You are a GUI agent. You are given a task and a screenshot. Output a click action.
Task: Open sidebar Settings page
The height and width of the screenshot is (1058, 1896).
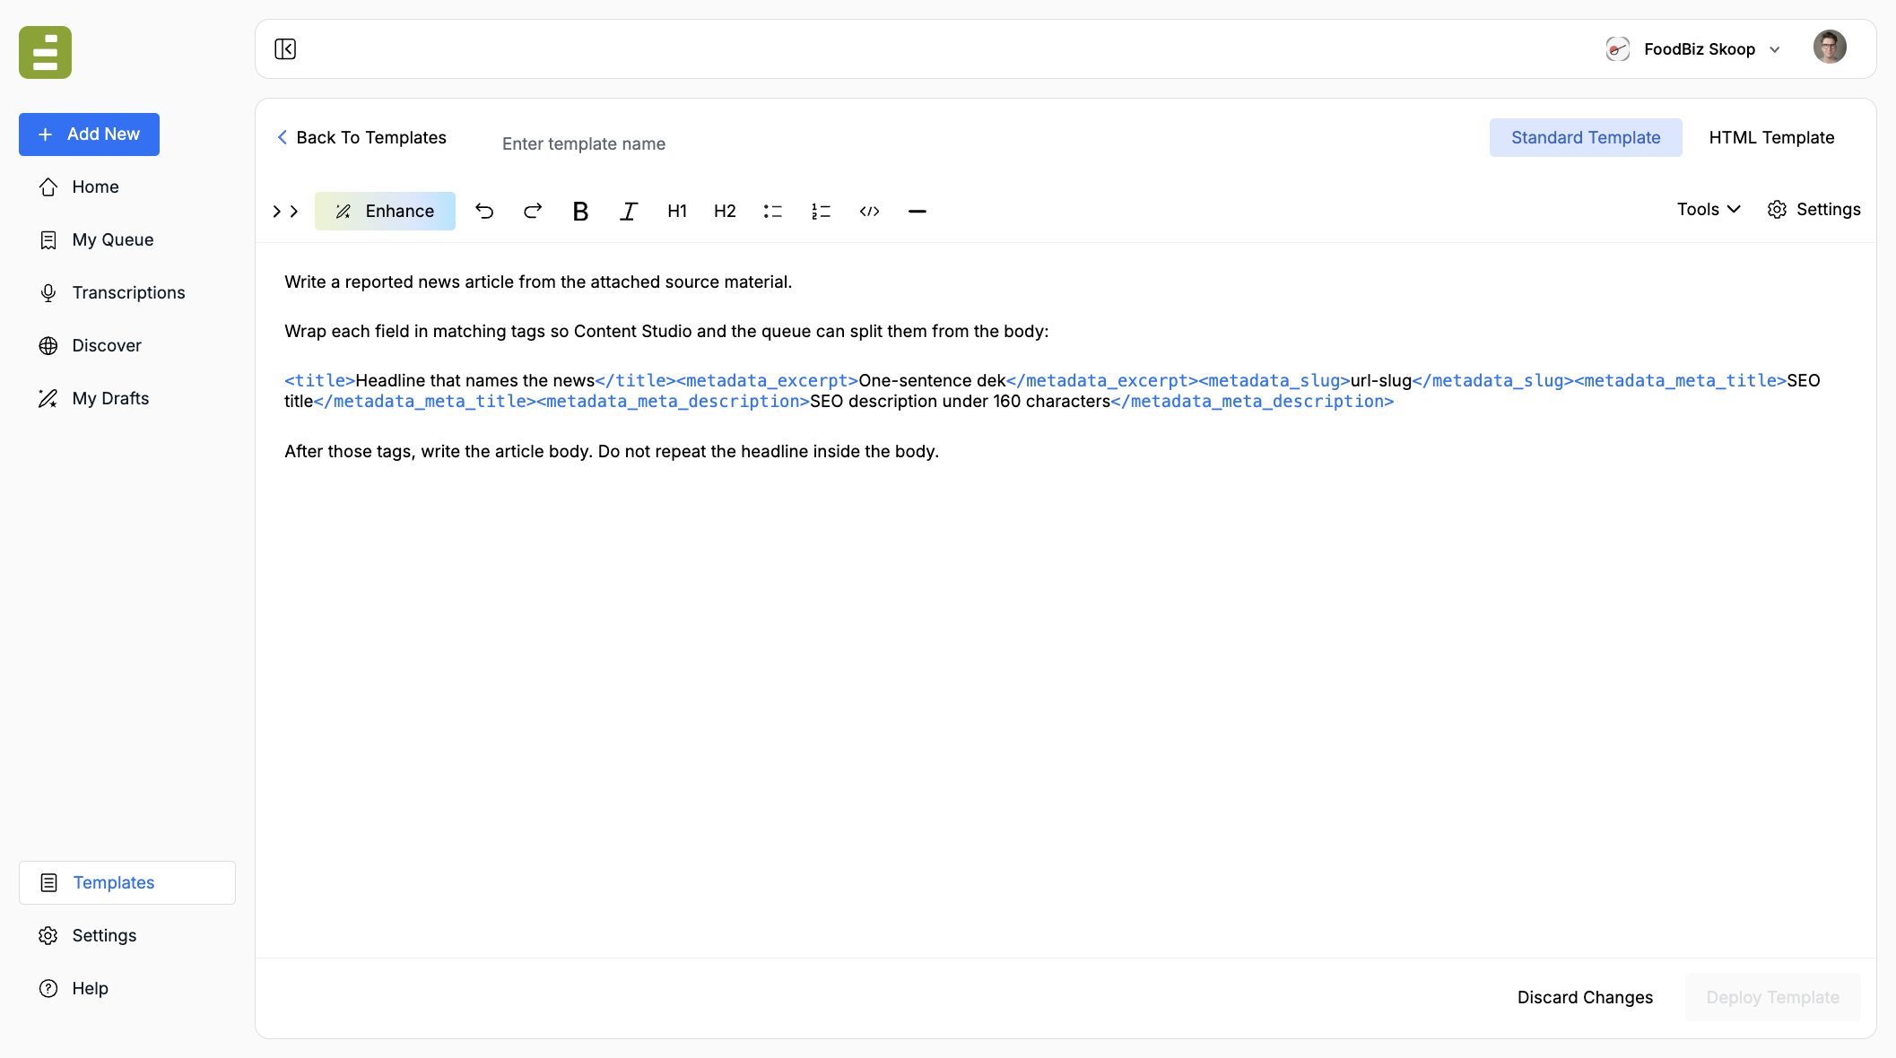(127, 935)
